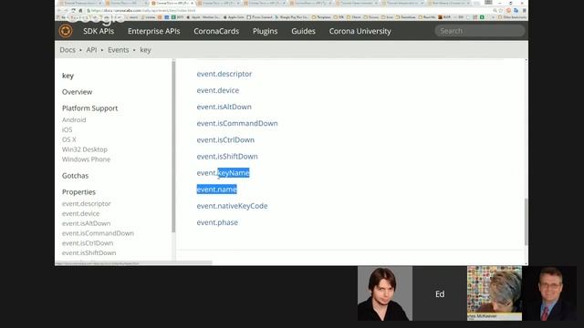Select Android in the sidebar
Screen dimensions: 584x328
(x=74, y=119)
